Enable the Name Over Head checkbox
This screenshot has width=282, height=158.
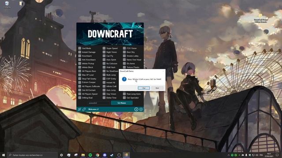click(x=124, y=60)
